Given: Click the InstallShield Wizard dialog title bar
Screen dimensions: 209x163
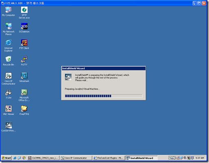Looking at the screenshot, I should click(x=104, y=68).
